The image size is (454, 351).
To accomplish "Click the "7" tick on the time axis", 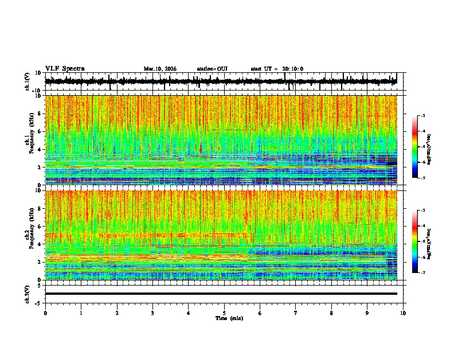I will click(x=296, y=313).
